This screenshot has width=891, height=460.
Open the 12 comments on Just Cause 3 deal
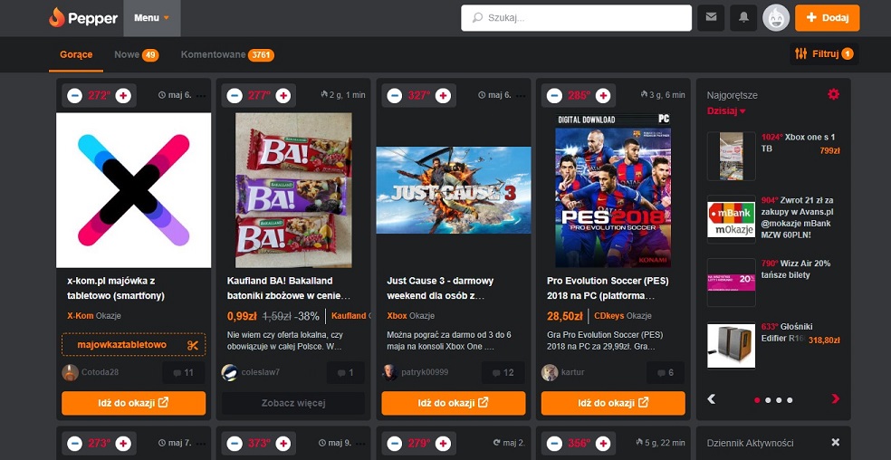click(503, 373)
